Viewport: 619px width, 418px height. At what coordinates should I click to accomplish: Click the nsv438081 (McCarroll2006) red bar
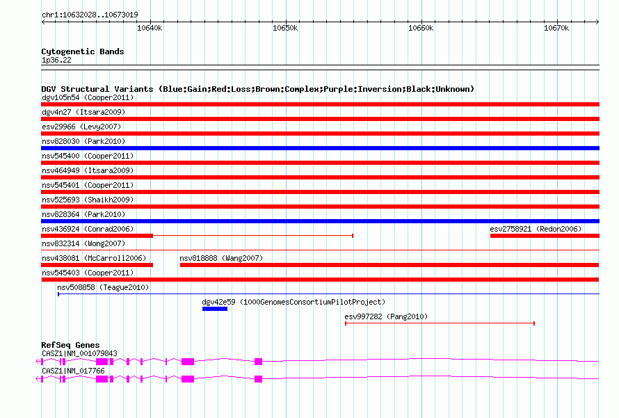(x=97, y=265)
